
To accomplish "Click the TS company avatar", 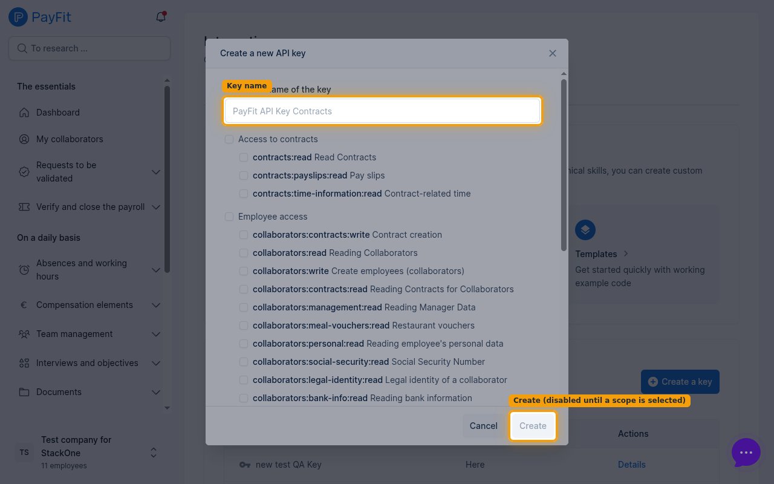I will pos(24,453).
